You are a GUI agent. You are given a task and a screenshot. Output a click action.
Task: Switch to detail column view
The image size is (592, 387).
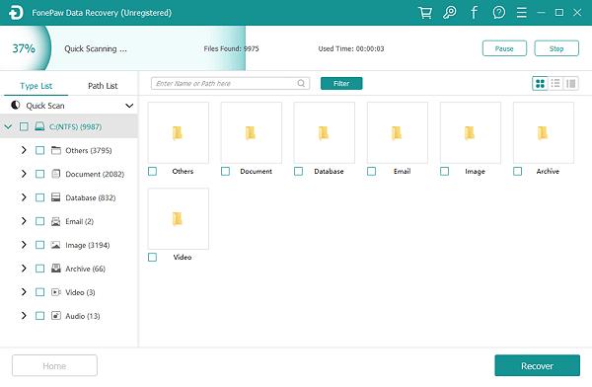[571, 84]
